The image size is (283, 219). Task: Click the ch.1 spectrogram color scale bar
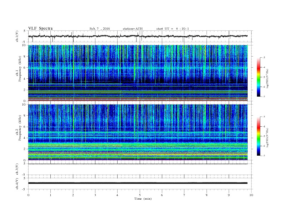point(258,77)
